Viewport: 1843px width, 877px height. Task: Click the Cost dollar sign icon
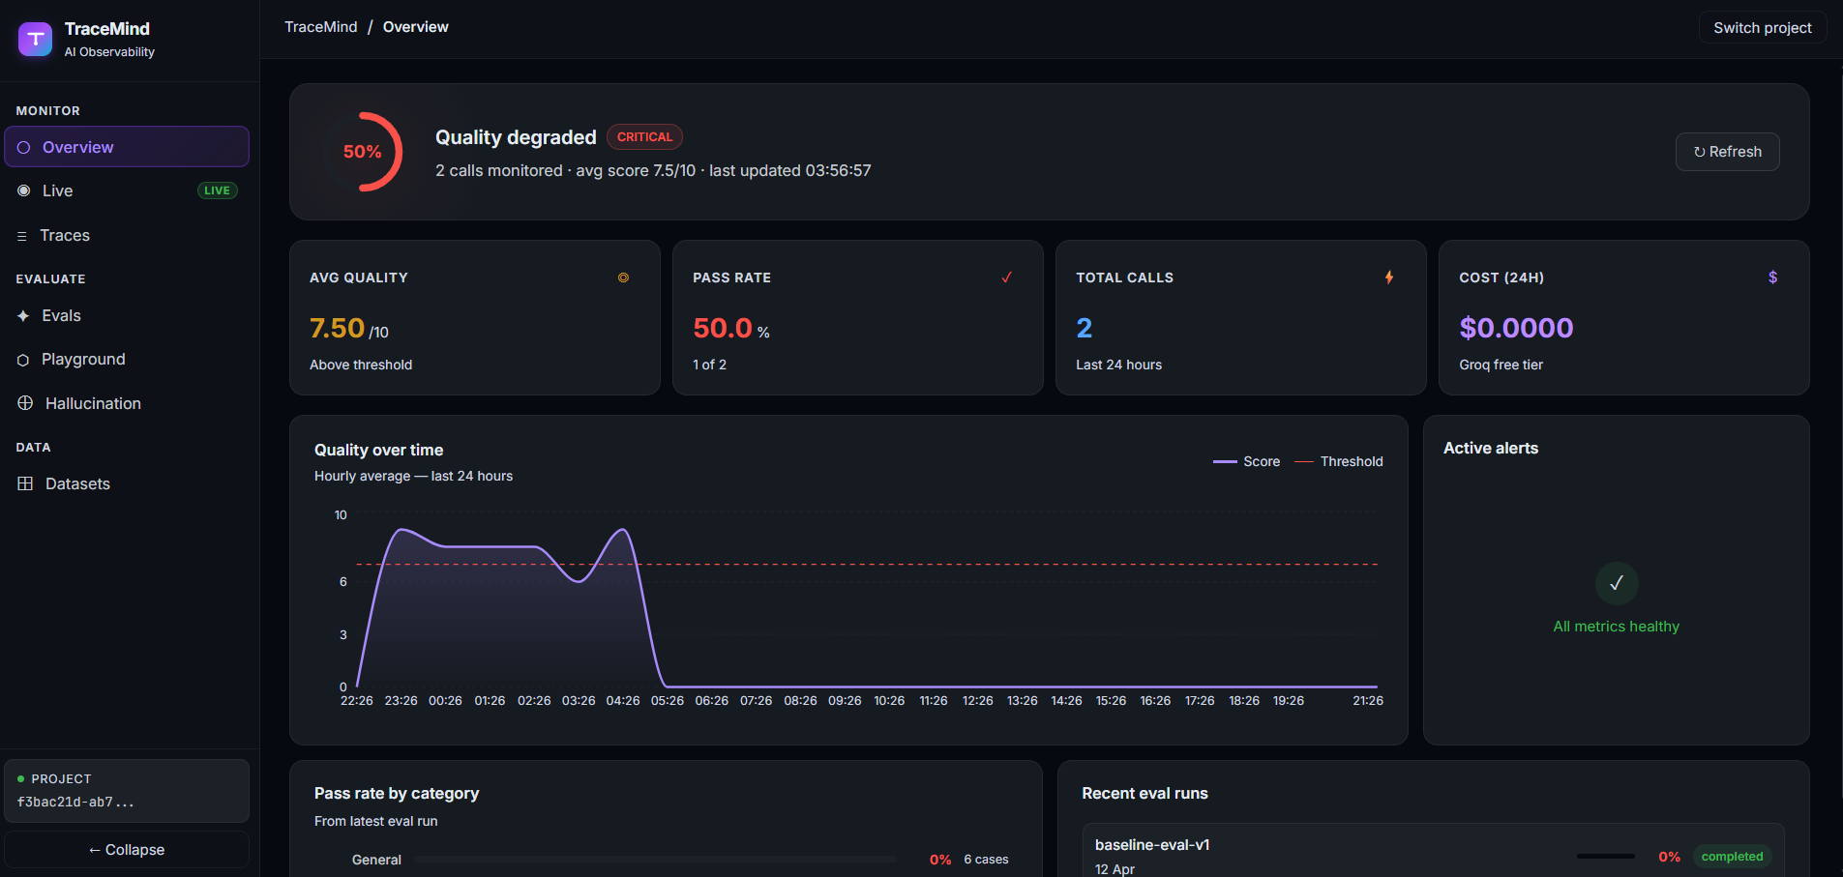[1772, 278]
